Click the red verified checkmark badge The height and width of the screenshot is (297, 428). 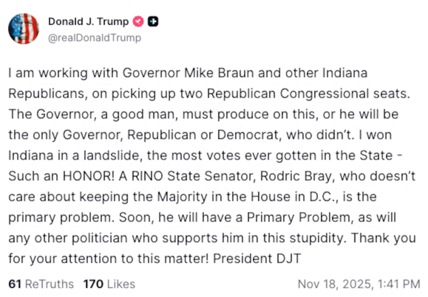[x=138, y=21]
